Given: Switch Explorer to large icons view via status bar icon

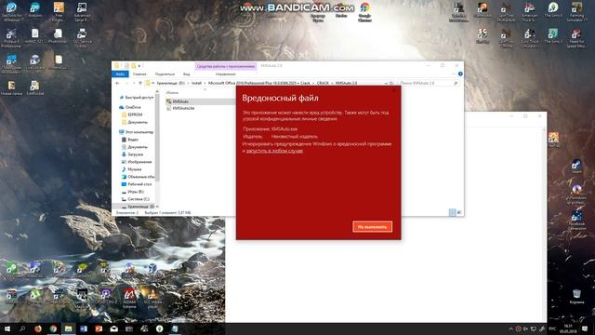Looking at the screenshot, I should 458,212.
